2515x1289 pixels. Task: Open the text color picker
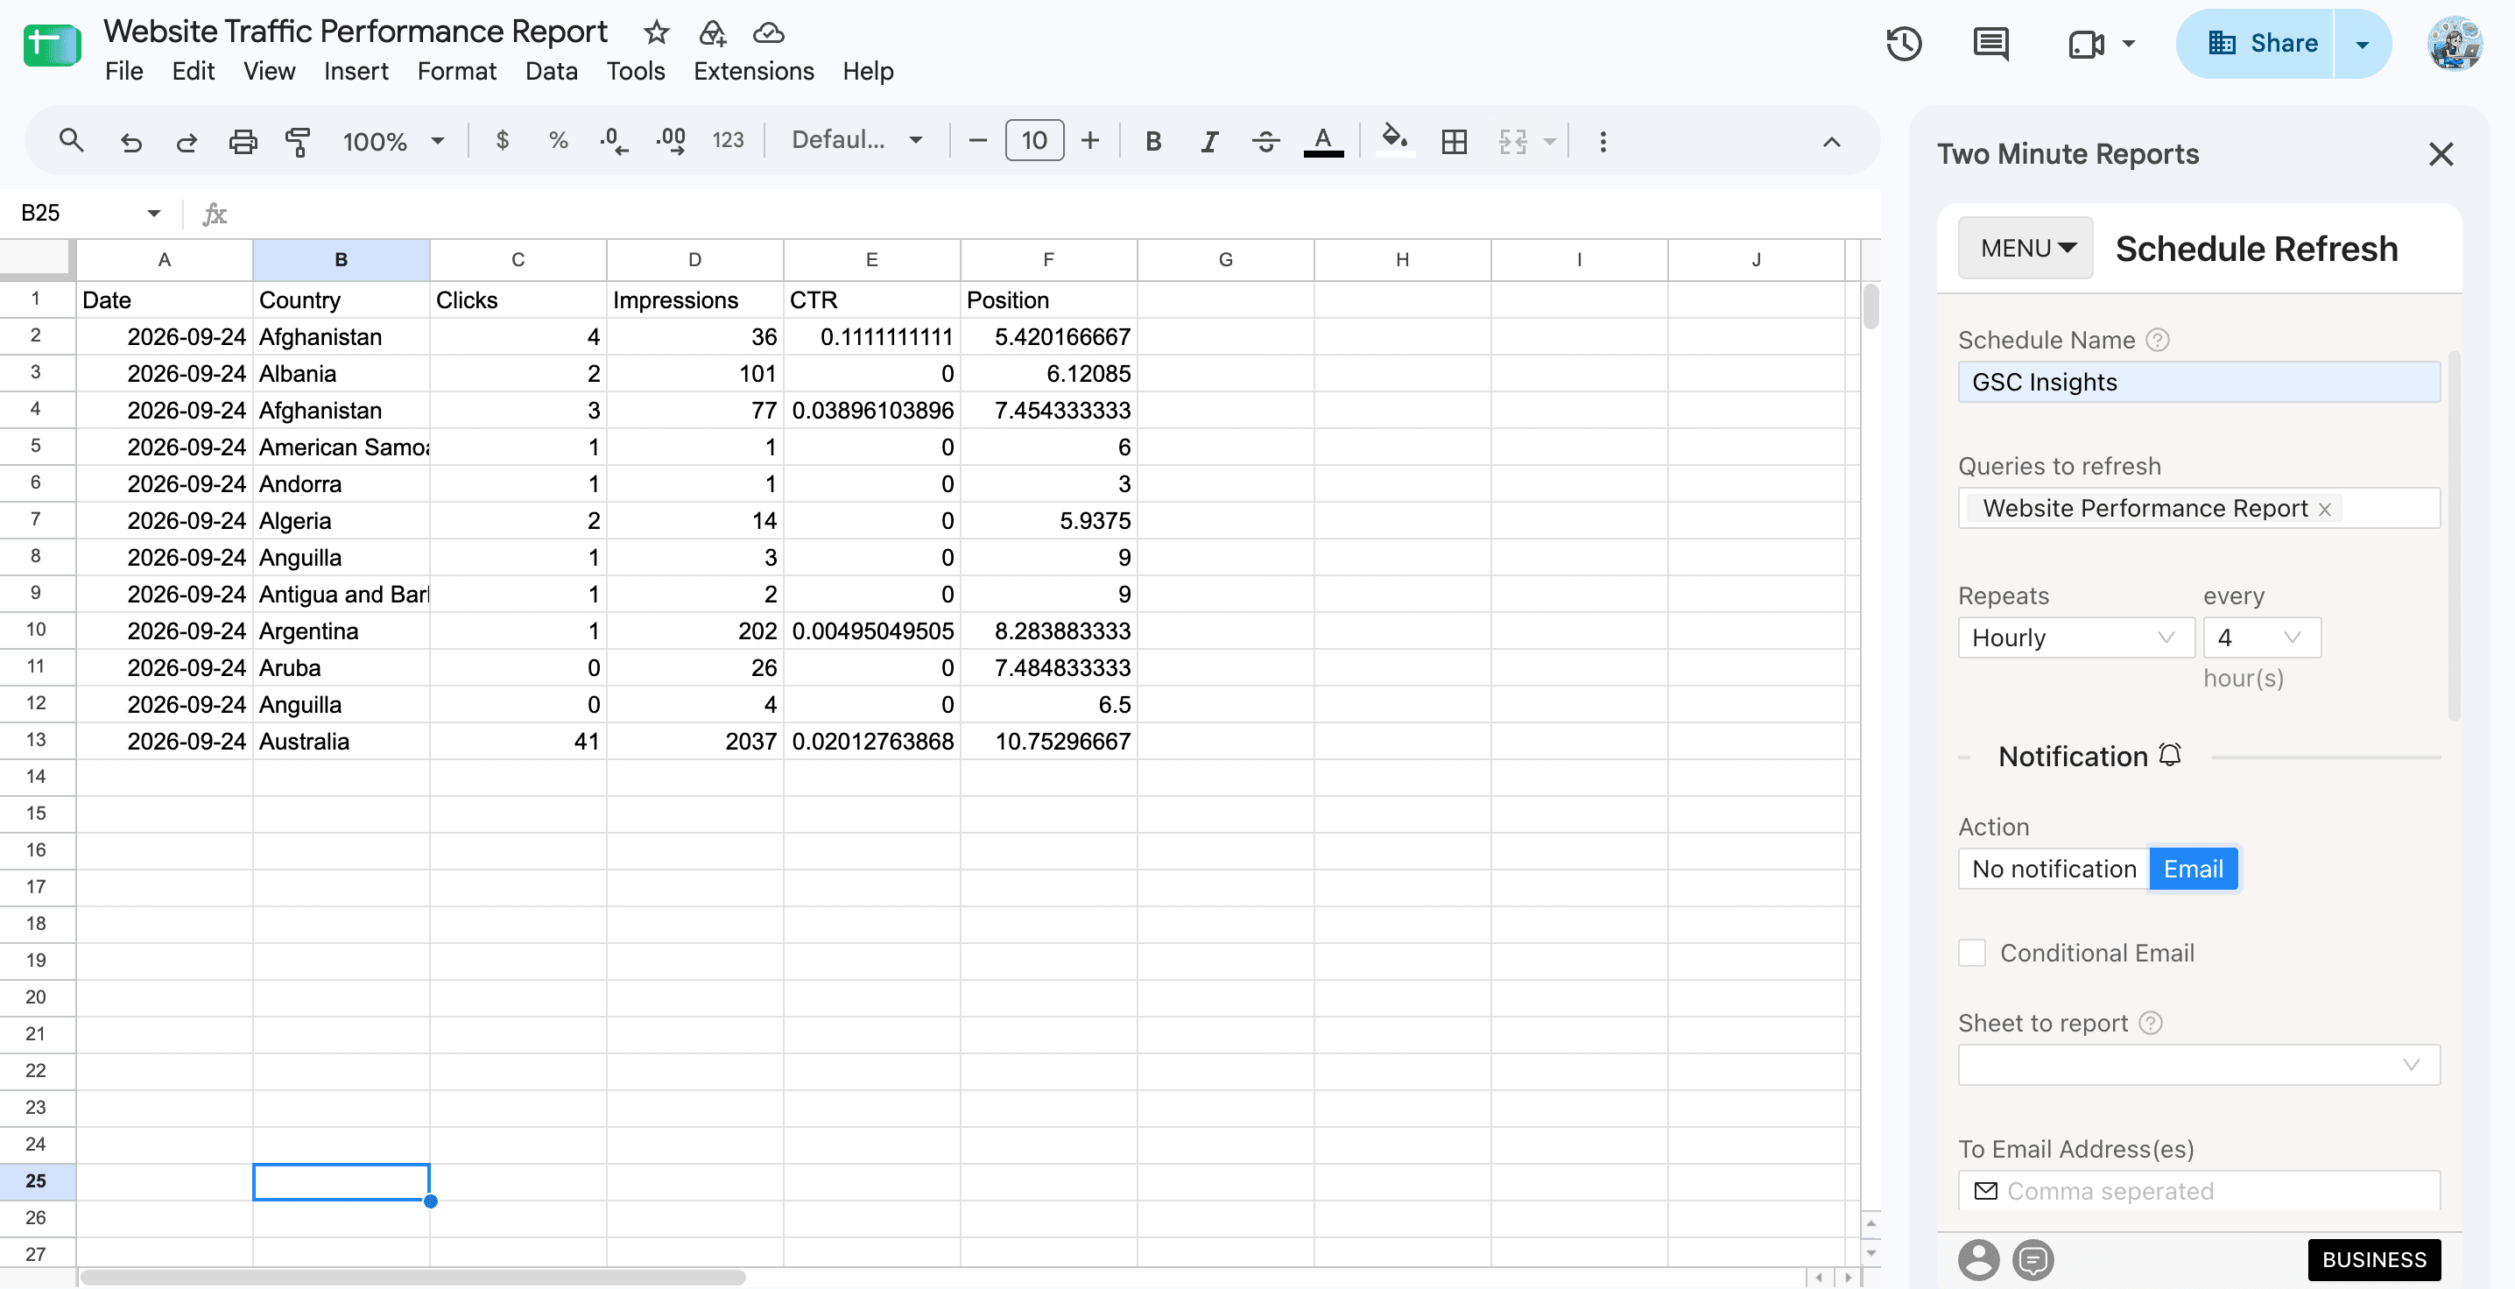pos(1323,142)
